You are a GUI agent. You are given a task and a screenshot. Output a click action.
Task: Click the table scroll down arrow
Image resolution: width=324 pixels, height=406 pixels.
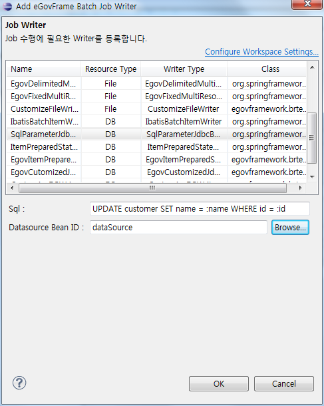point(312,177)
